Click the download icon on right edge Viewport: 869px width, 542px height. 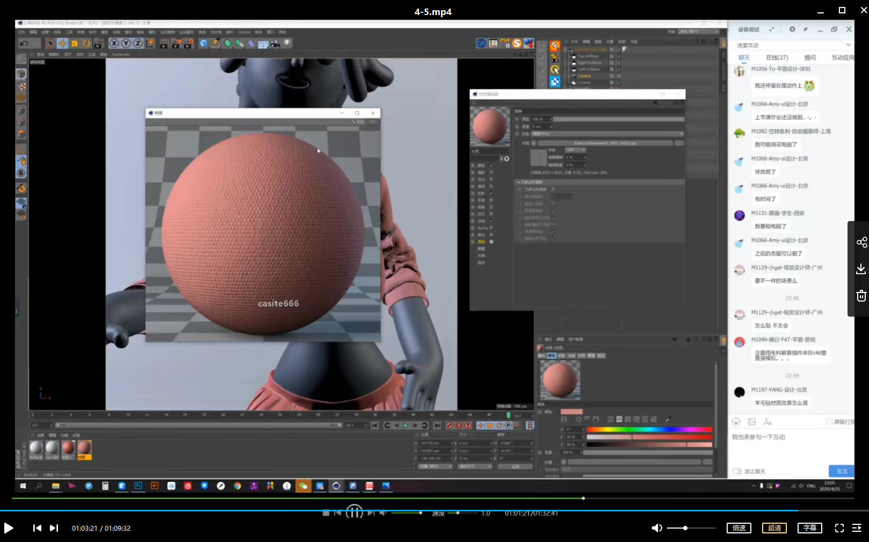(861, 269)
